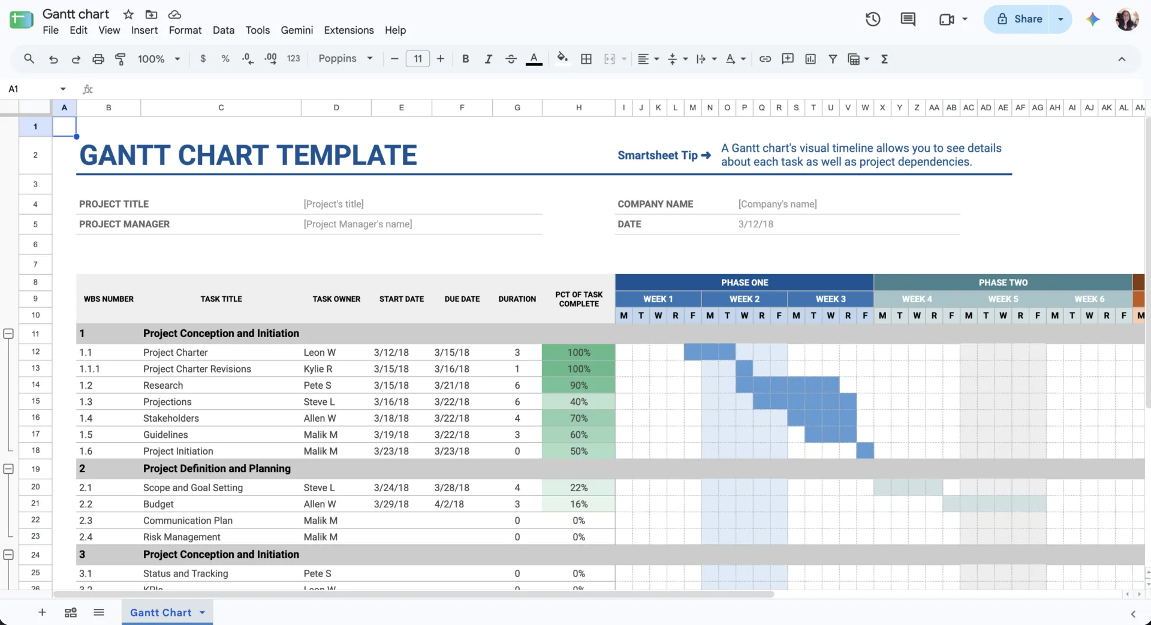The width and height of the screenshot is (1151, 625).
Task: Insert a link
Action: [765, 59]
